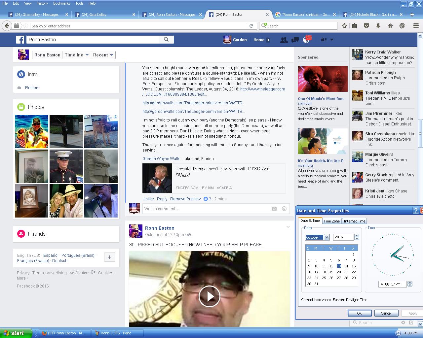Play the Ronn Easton video
This screenshot has width=423, height=338.
click(209, 296)
